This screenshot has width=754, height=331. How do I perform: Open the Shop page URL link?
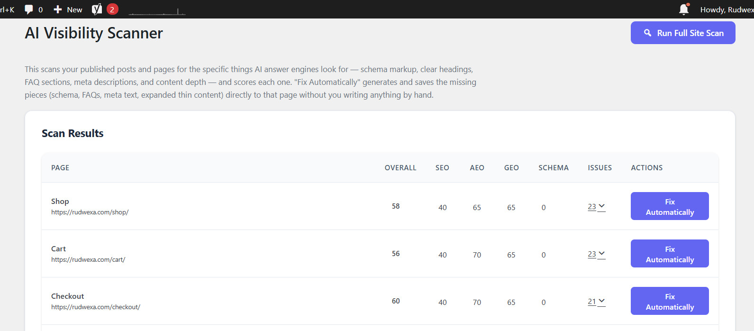click(90, 212)
